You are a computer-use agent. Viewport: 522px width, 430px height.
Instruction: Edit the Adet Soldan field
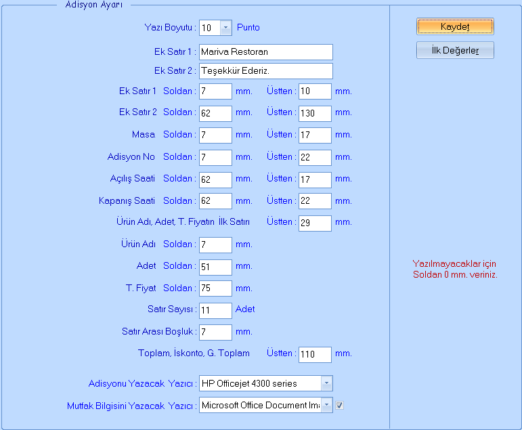(215, 267)
